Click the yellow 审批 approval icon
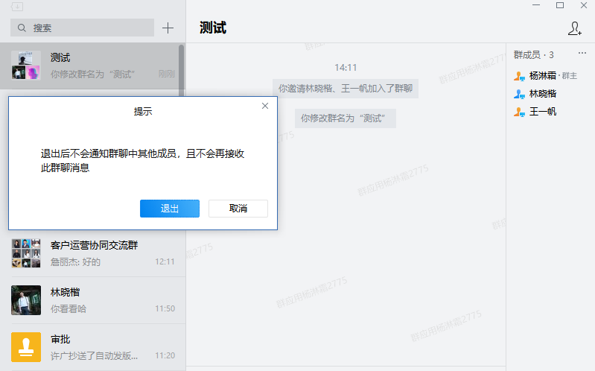This screenshot has width=595, height=371. click(x=26, y=346)
